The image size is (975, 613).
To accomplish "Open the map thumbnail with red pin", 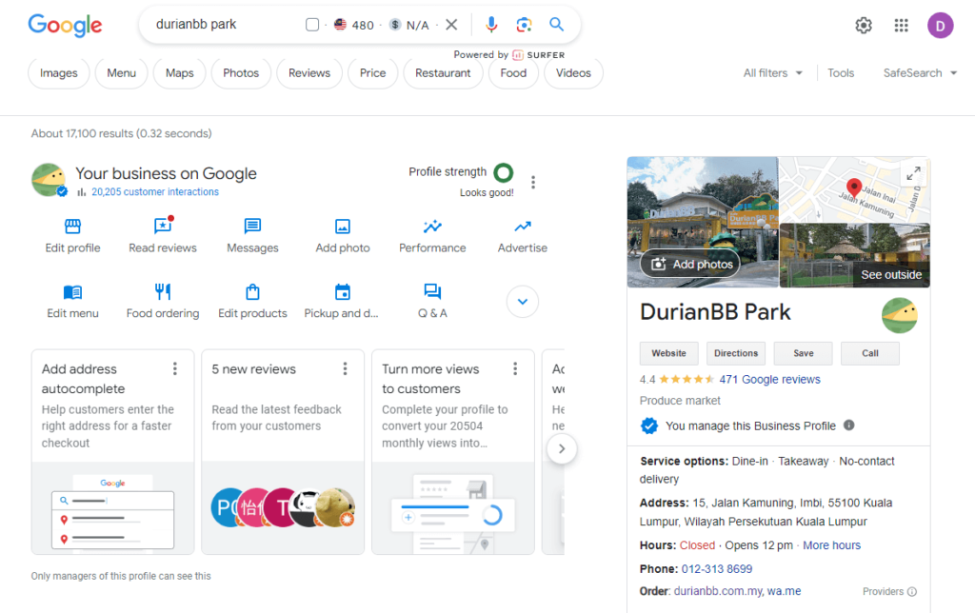I will pyautogui.click(x=855, y=189).
